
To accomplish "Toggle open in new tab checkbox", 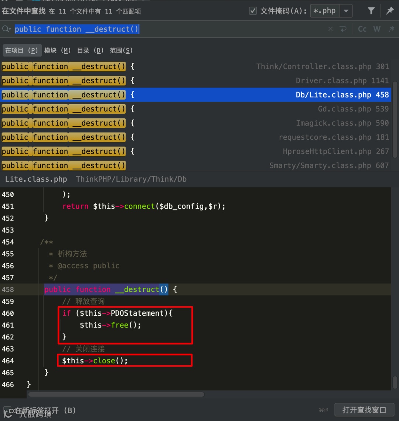I will click(7, 410).
